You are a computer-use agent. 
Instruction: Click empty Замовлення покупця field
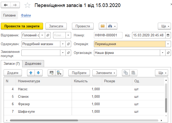(41, 53)
